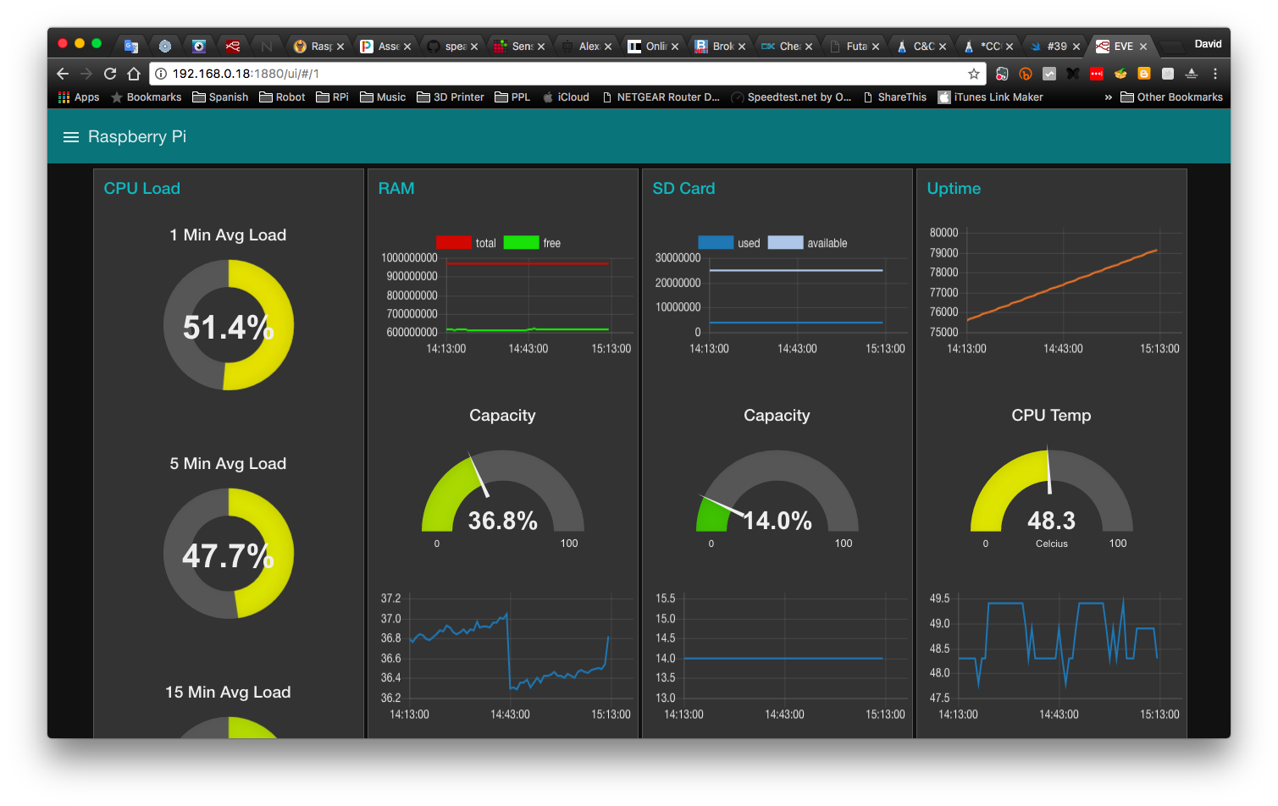Click the site info icon in address bar
Viewport: 1278px width, 806px height.
click(161, 74)
